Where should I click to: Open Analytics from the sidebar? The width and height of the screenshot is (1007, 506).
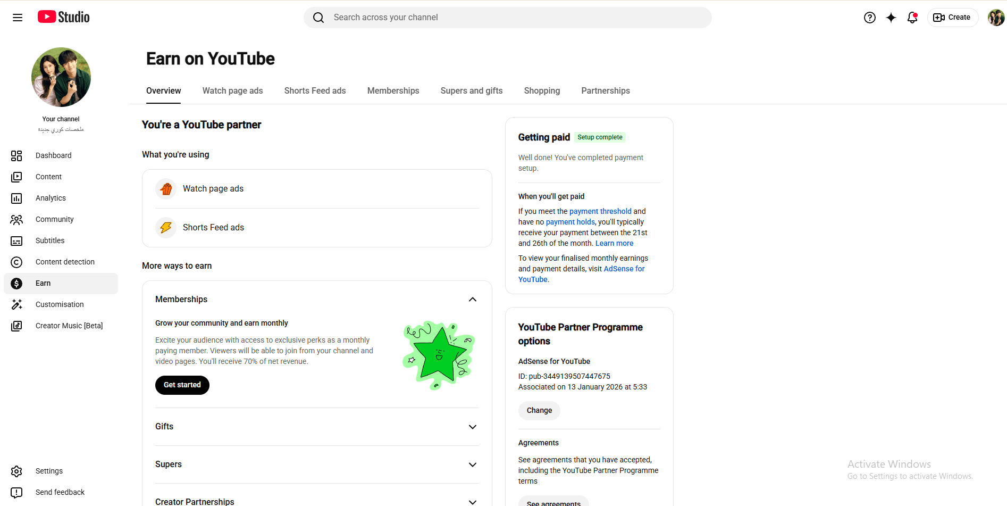tap(61, 198)
